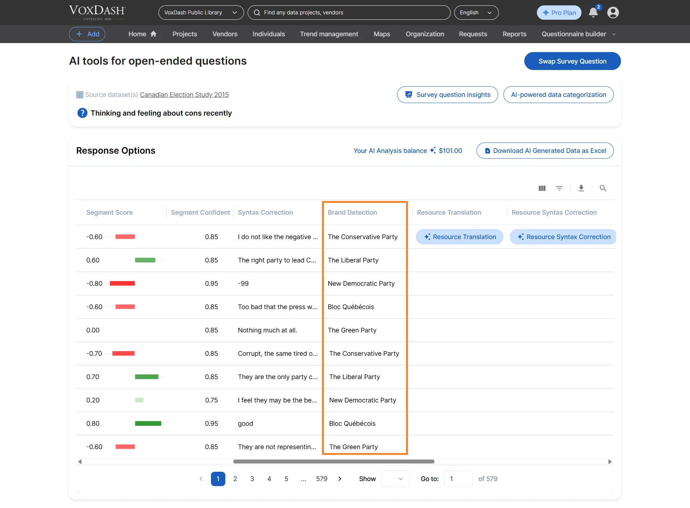Open Trend management
The image size is (690, 508).
[329, 34]
